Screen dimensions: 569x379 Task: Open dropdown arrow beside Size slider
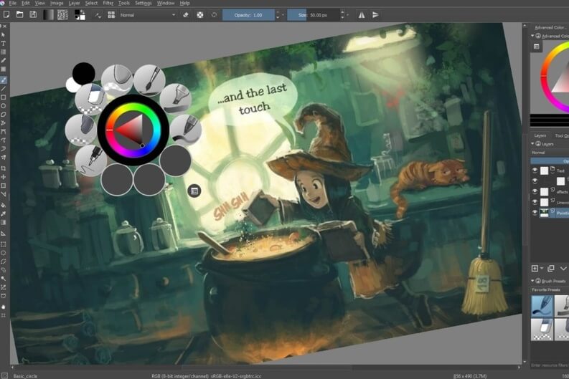point(347,15)
